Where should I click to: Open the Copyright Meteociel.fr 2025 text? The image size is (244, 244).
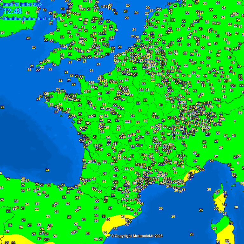point(137,236)
